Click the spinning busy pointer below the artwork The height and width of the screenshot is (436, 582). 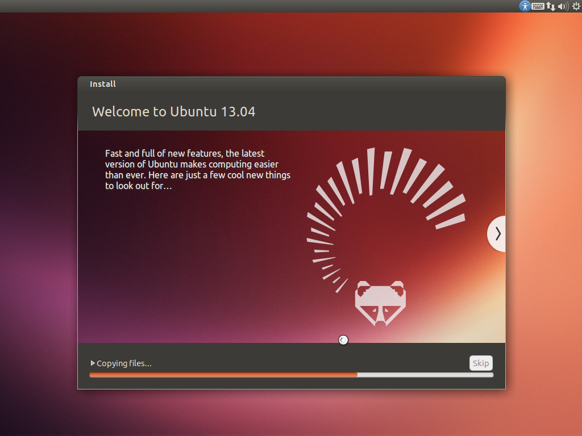pyautogui.click(x=343, y=339)
